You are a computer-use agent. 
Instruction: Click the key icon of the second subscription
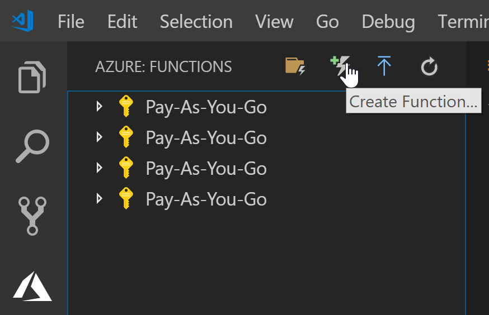tap(126, 137)
